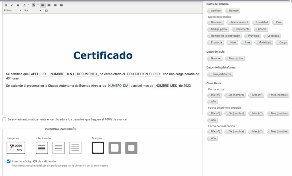Toggle bold formatting in the editor toolbar
The image size is (292, 176).
click(x=6, y=5)
